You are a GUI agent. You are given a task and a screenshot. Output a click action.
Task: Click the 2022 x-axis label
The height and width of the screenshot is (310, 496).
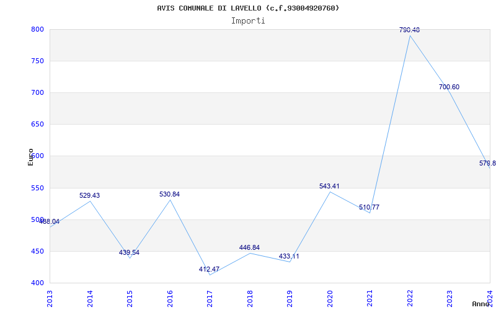[410, 299]
